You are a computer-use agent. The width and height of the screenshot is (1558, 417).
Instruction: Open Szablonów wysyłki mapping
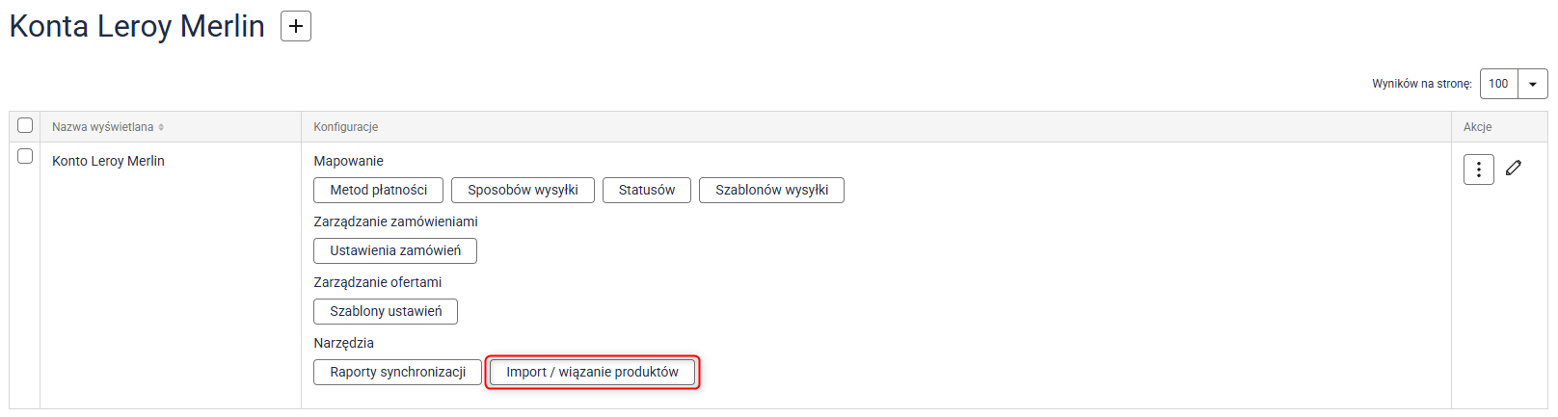(x=771, y=190)
